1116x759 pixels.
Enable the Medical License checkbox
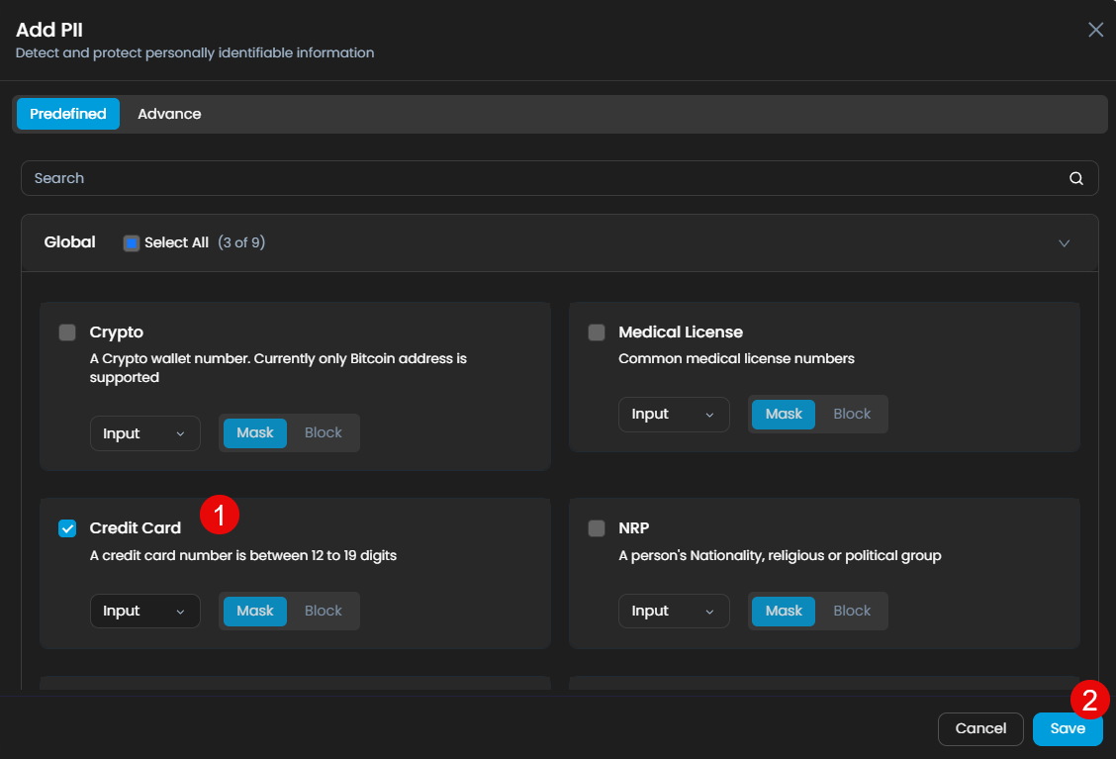tap(597, 332)
